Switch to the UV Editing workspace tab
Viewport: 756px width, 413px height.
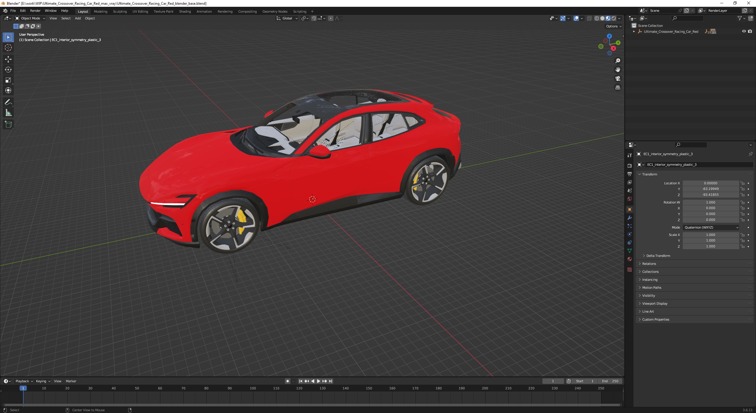(140, 12)
